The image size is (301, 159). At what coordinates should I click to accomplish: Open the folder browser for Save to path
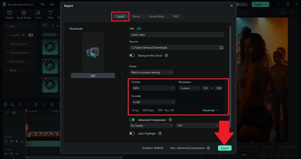pyautogui.click(x=221, y=48)
